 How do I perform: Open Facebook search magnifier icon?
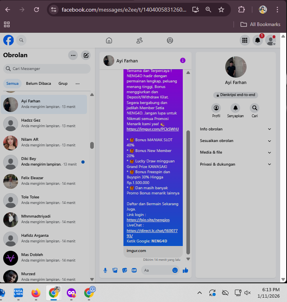coord(21,40)
